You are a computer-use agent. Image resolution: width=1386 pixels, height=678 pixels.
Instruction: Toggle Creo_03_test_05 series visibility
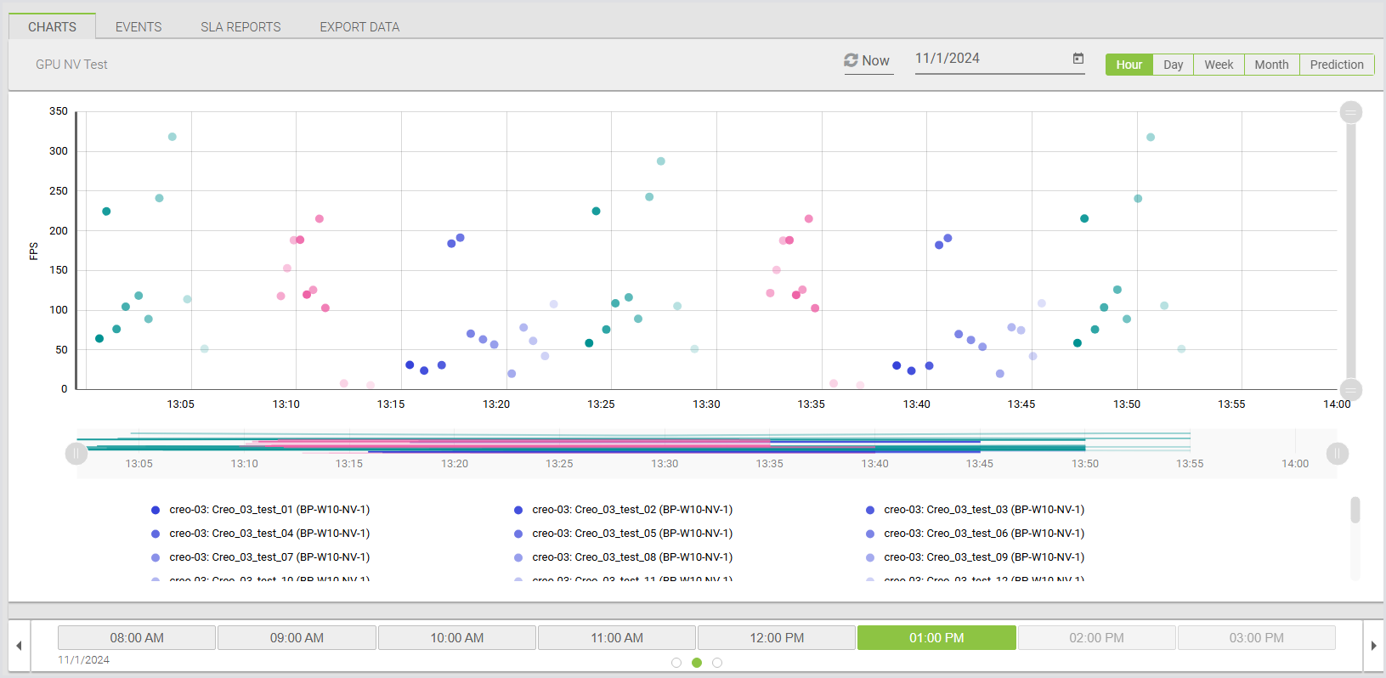tap(631, 534)
